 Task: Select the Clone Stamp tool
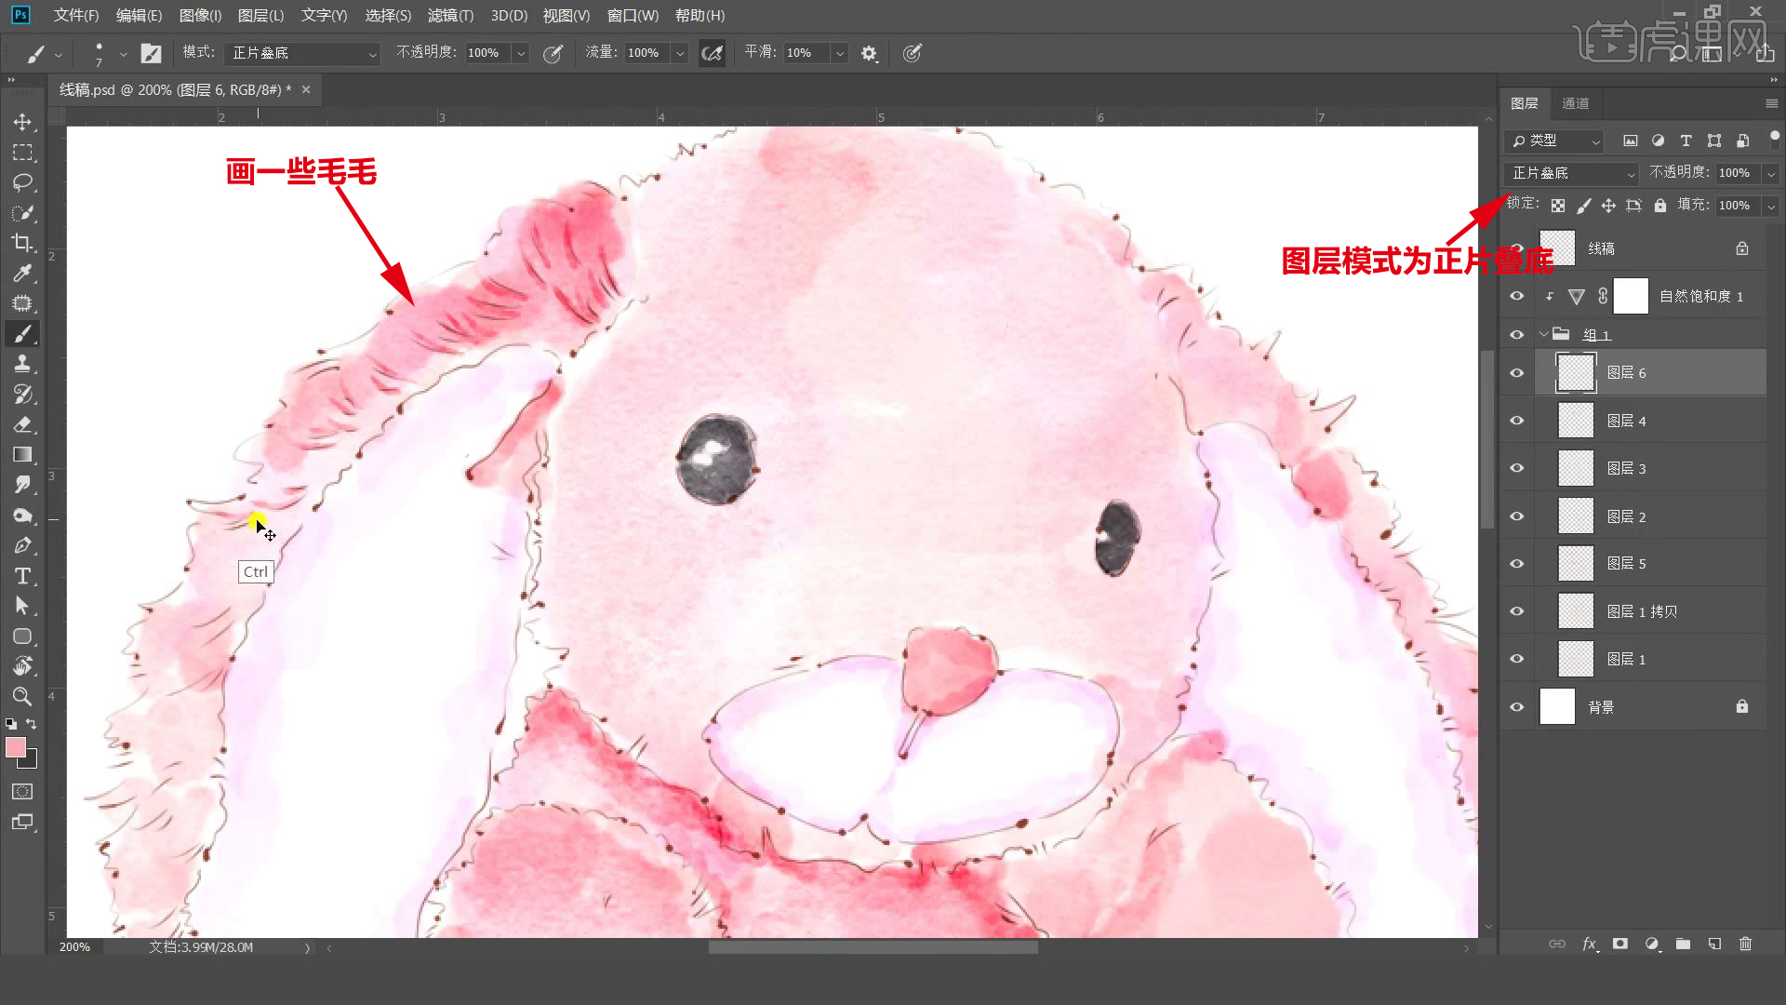(22, 364)
